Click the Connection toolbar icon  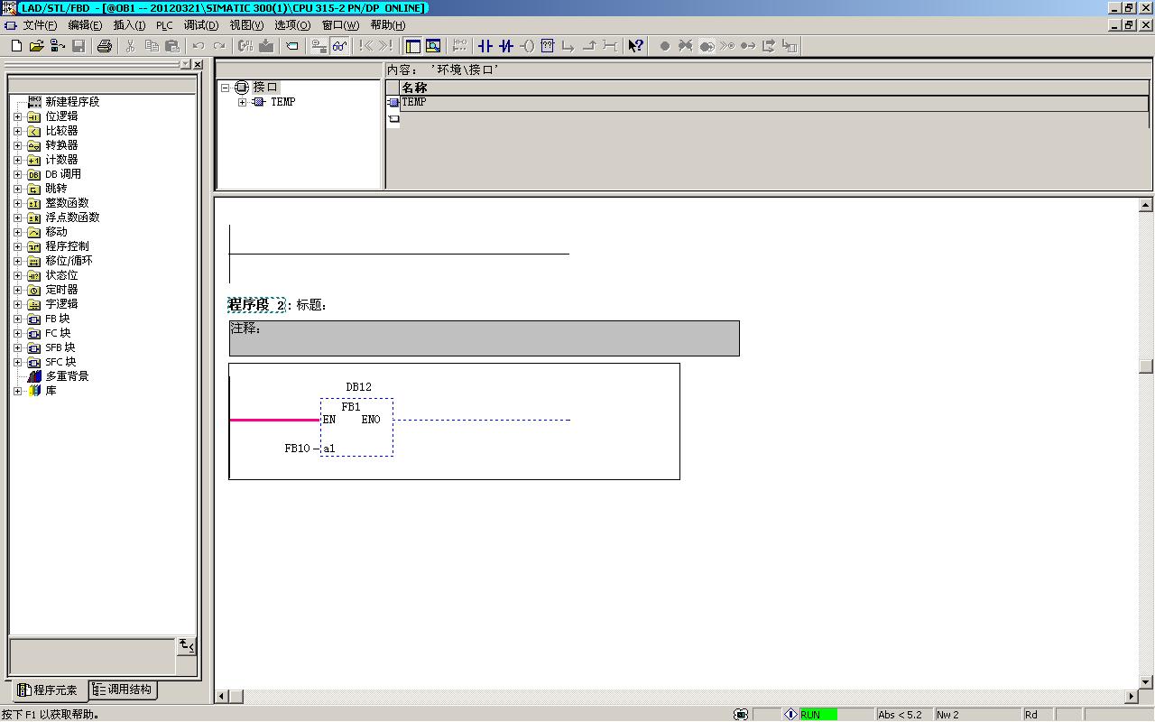pos(610,46)
